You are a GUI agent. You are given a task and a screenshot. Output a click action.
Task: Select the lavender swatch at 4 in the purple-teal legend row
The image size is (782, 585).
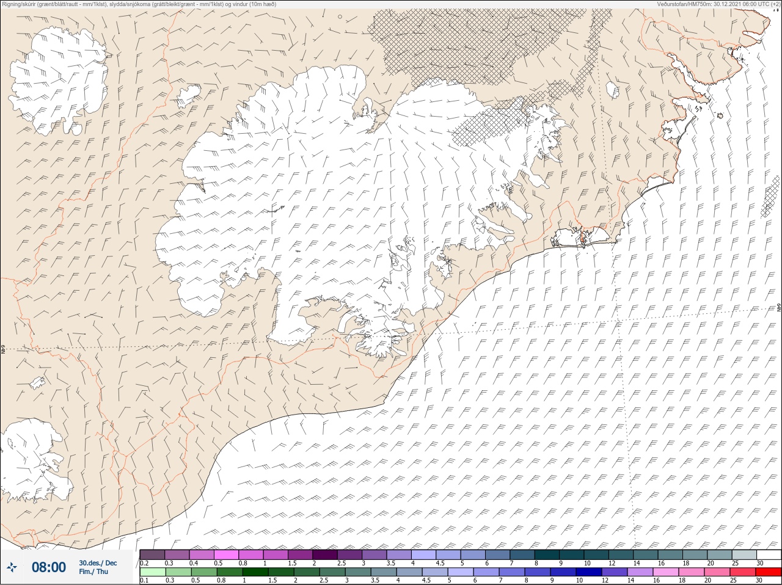424,554
